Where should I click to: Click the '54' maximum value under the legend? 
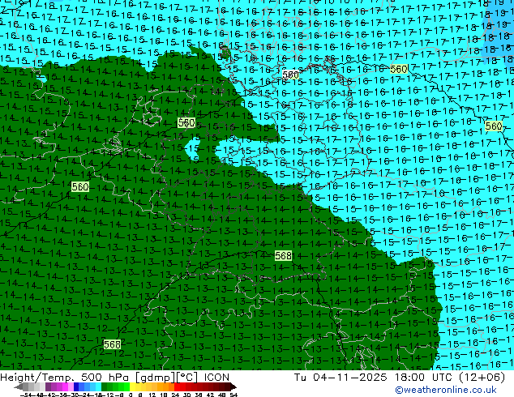coord(233,395)
